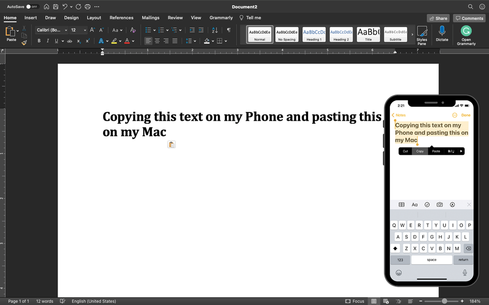489x305 pixels.
Task: Adjust the zoom slider in status bar
Action: [x=444, y=301]
